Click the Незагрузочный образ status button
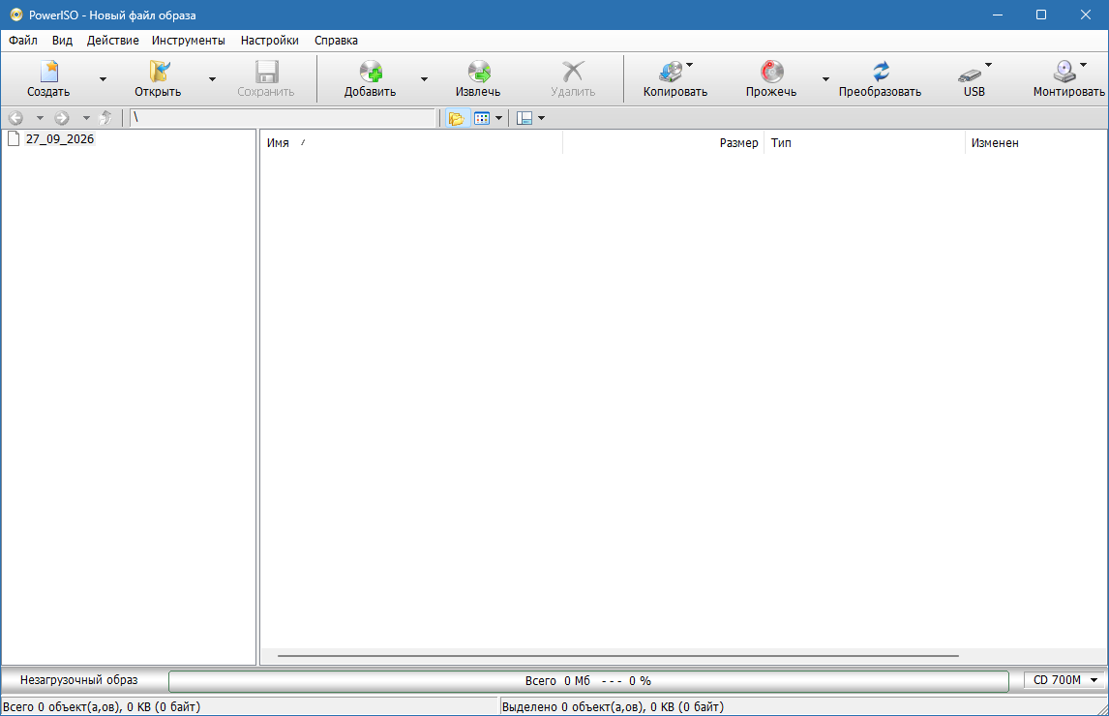This screenshot has height=716, width=1109. tap(79, 680)
